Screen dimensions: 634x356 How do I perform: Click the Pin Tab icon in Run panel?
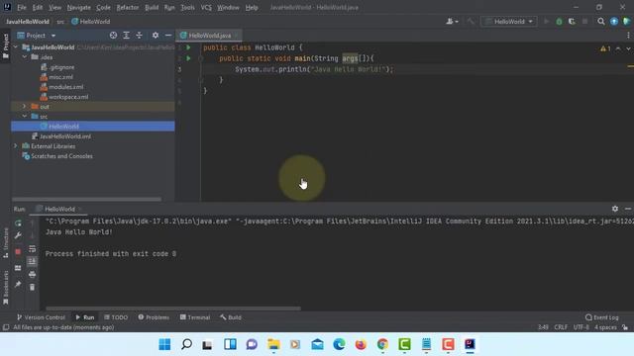click(x=18, y=284)
